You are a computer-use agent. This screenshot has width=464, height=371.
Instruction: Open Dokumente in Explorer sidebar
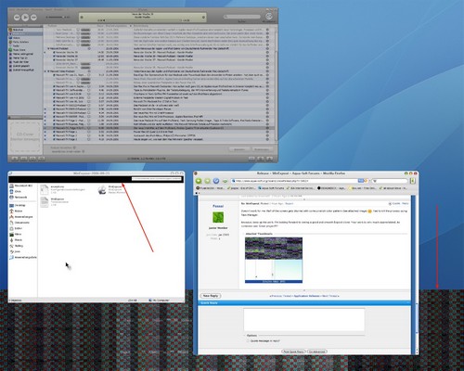pos(19,223)
